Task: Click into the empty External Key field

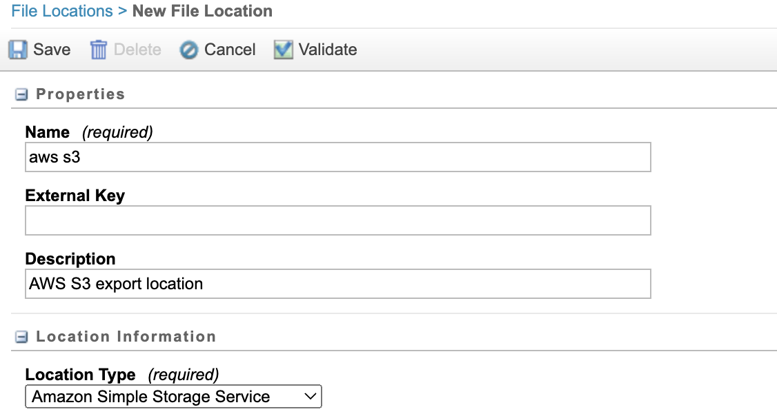Action: [337, 220]
